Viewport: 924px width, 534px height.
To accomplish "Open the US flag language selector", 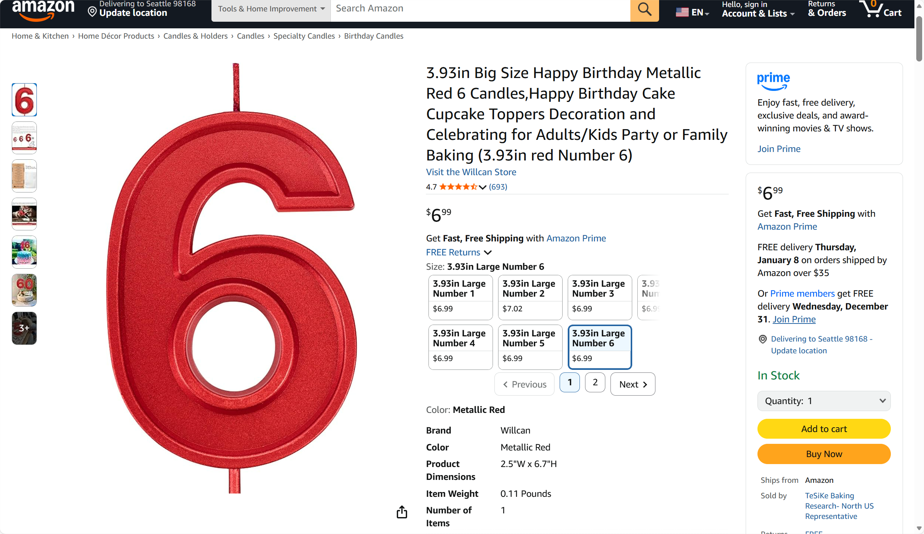I will [692, 13].
